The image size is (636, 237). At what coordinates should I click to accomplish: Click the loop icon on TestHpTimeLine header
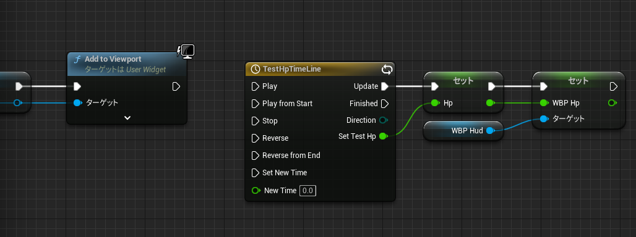[387, 70]
